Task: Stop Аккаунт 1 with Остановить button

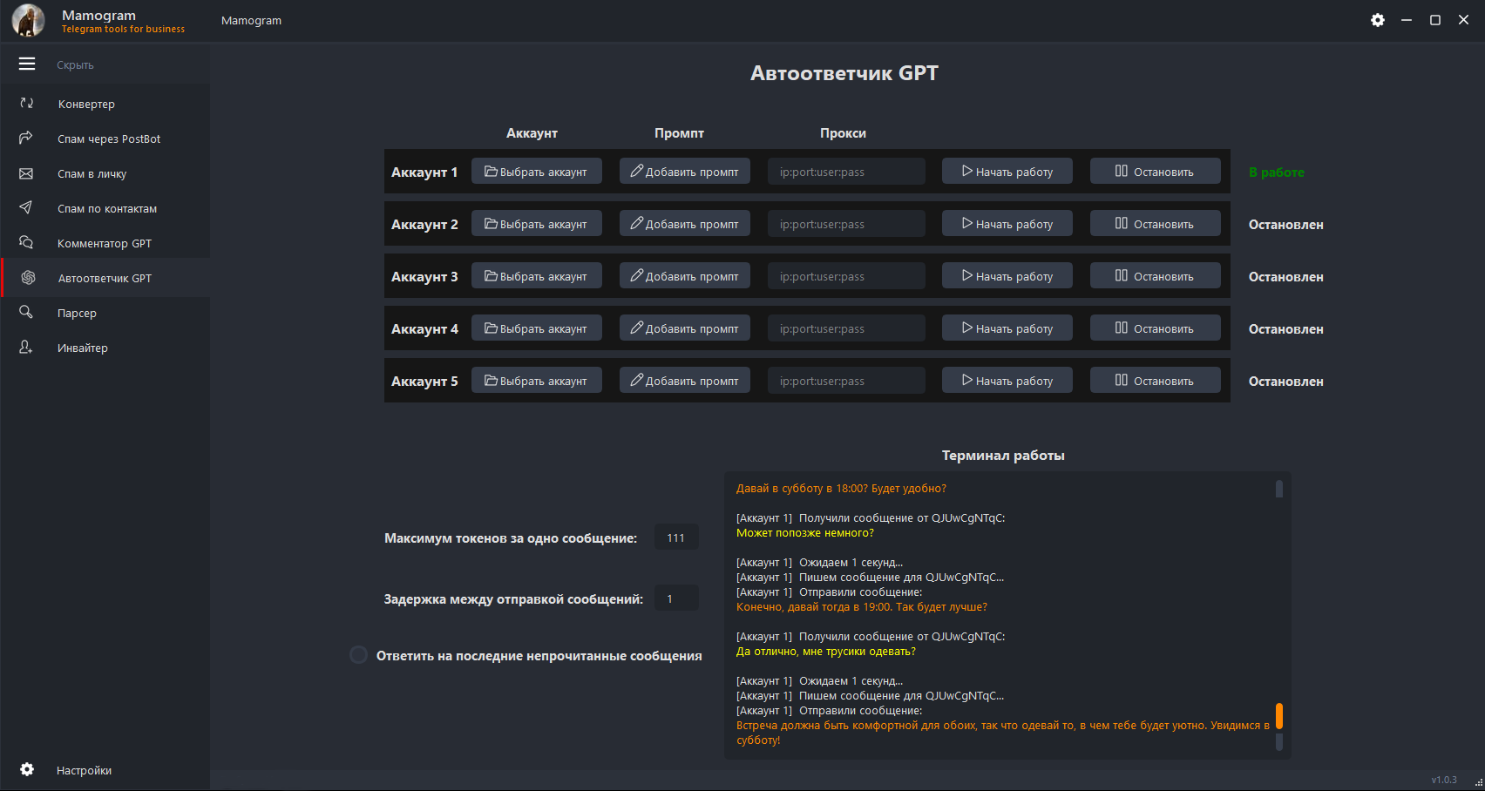Action: click(1155, 172)
